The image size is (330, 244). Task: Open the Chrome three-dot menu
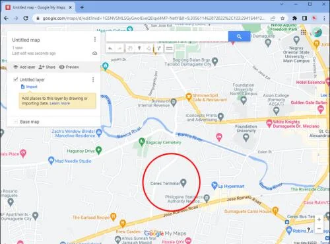pyautogui.click(x=324, y=19)
